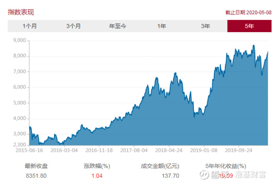Click the 涨跌幅(%) label
274x183 pixels.
pyautogui.click(x=97, y=166)
